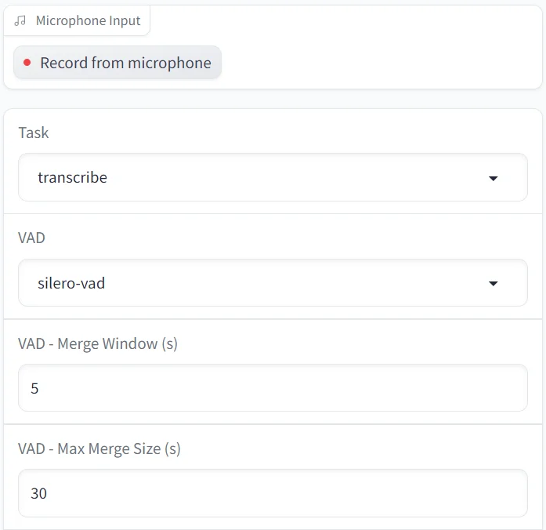546x530 pixels.
Task: Click the "VAD" field label
Action: (32, 238)
